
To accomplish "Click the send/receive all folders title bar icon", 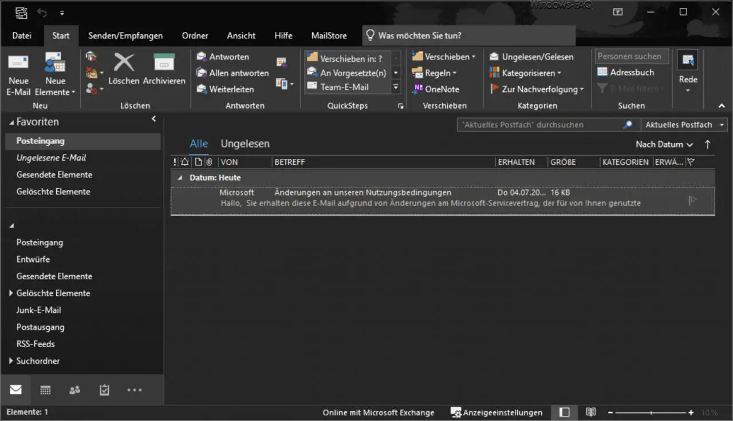I will pos(21,12).
